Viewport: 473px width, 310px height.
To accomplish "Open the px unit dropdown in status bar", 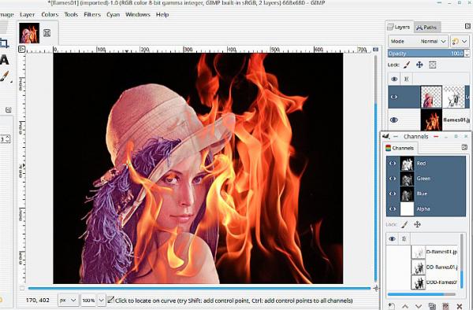I will pyautogui.click(x=68, y=300).
